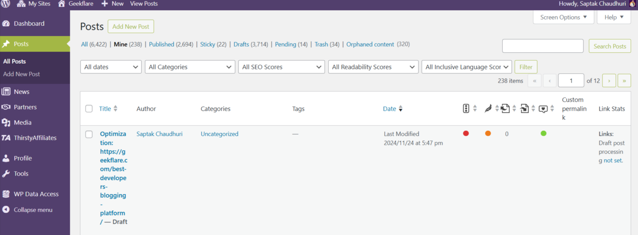Viewport: 638px width, 235px height.
Task: Expand the All dates dropdown
Action: (110, 67)
